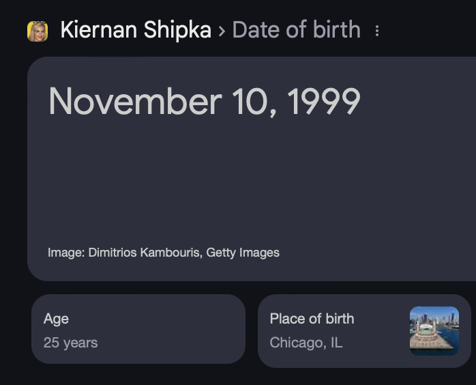Click the Image credit line text
The image size is (476, 385).
(164, 253)
